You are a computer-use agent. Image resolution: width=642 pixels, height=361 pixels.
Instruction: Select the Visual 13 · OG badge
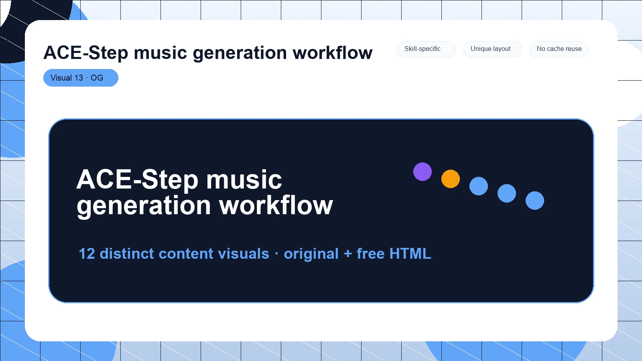81,78
